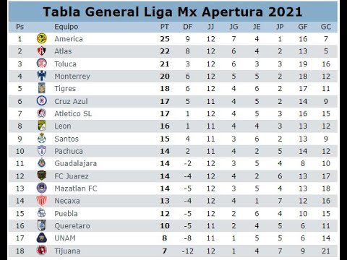Click the Atlas team crest icon

(x=42, y=51)
